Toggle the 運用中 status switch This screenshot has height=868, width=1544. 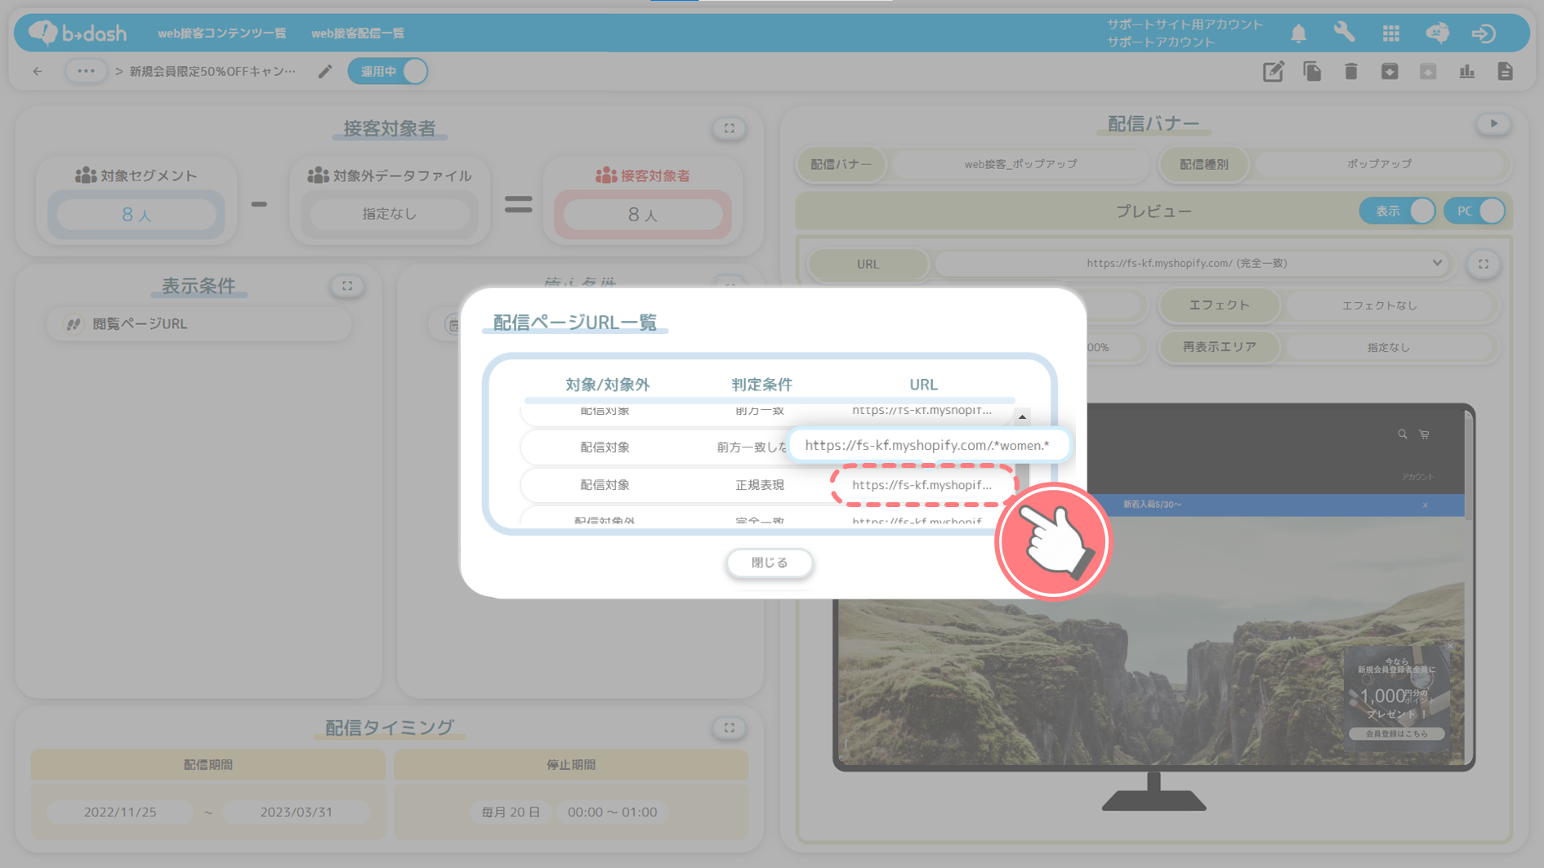(388, 71)
